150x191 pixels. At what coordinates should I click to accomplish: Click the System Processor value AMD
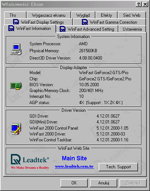(x=83, y=44)
